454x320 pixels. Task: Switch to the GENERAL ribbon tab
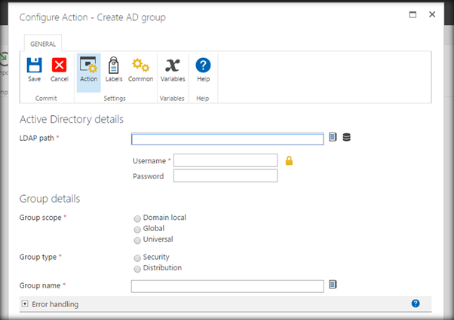click(x=43, y=44)
